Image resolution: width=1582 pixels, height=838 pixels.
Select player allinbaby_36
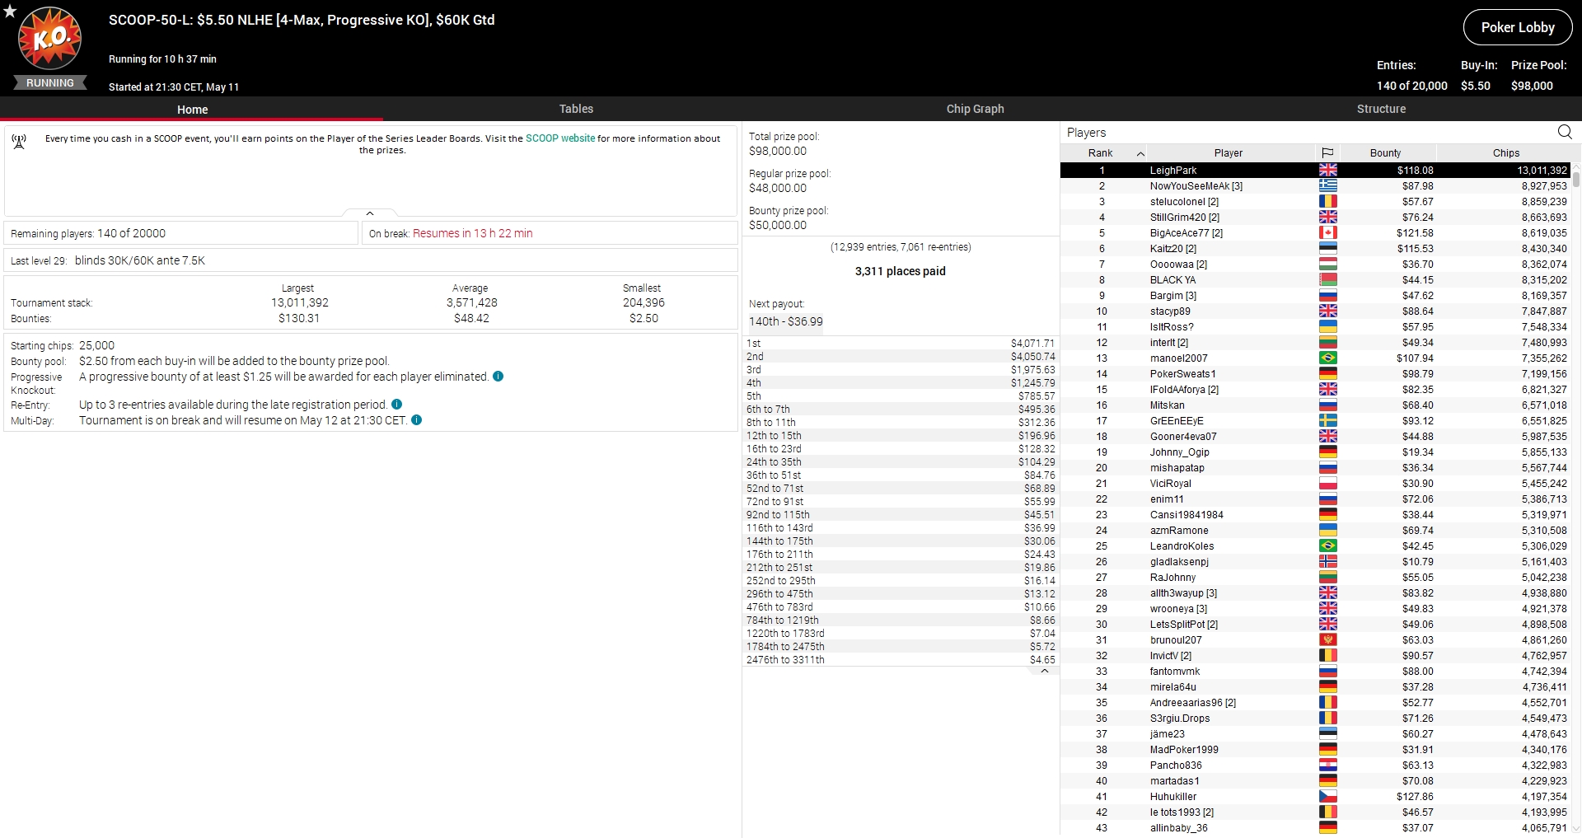[x=1315, y=828]
